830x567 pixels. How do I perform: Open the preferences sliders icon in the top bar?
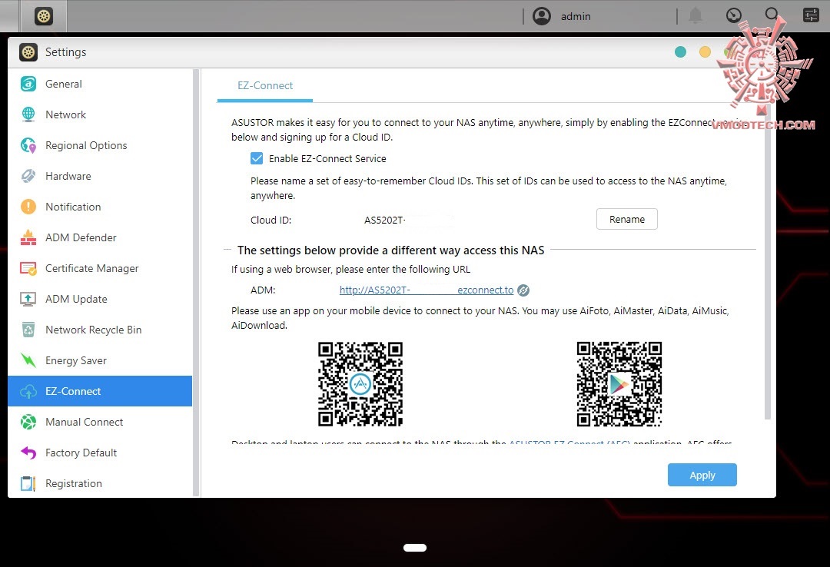tap(811, 15)
